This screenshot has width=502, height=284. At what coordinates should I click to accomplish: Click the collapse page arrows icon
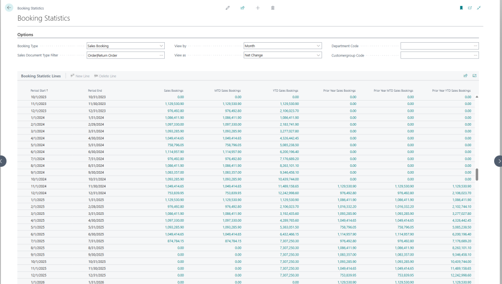click(479, 8)
